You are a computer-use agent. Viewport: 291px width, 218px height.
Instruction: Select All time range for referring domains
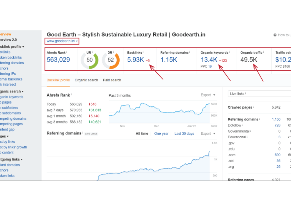click(142, 133)
